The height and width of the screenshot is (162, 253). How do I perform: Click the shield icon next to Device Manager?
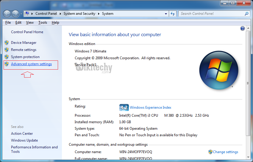point(7,43)
